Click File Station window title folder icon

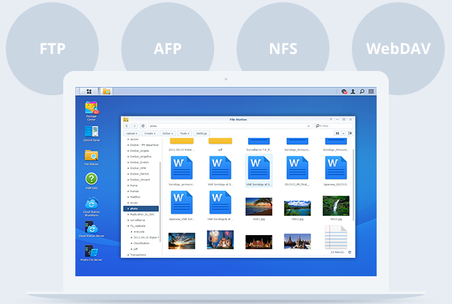(x=126, y=119)
